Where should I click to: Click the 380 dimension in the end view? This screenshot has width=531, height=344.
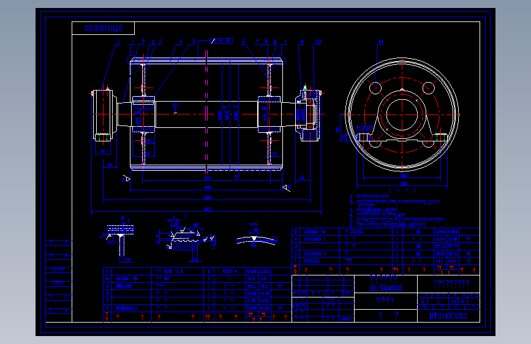tap(404, 184)
